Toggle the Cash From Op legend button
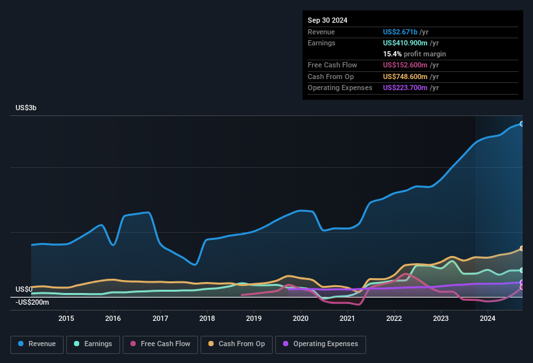Image resolution: width=533 pixels, height=363 pixels. coord(236,345)
